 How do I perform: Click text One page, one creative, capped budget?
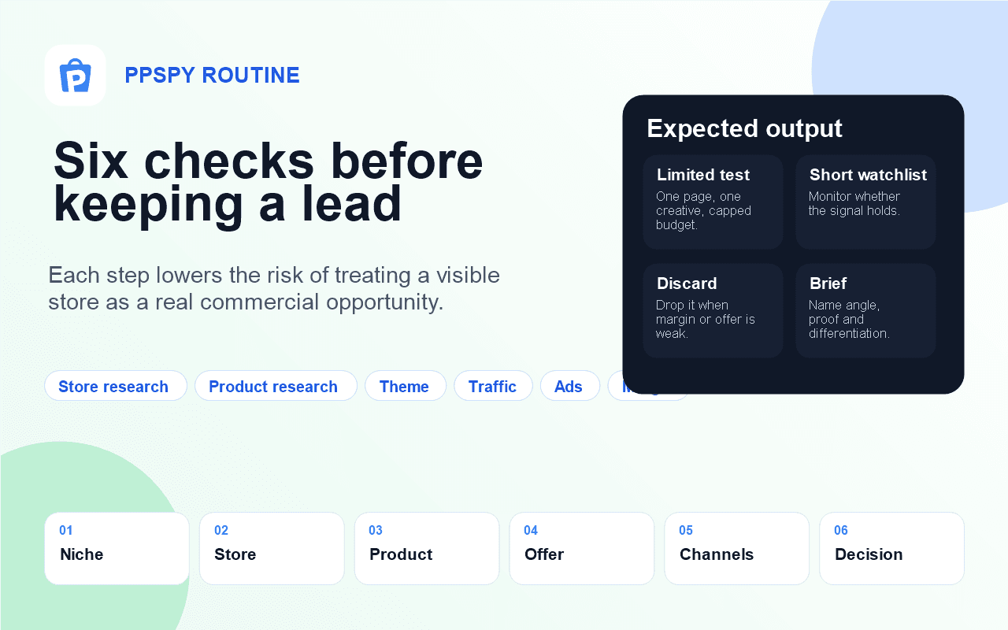click(x=704, y=210)
